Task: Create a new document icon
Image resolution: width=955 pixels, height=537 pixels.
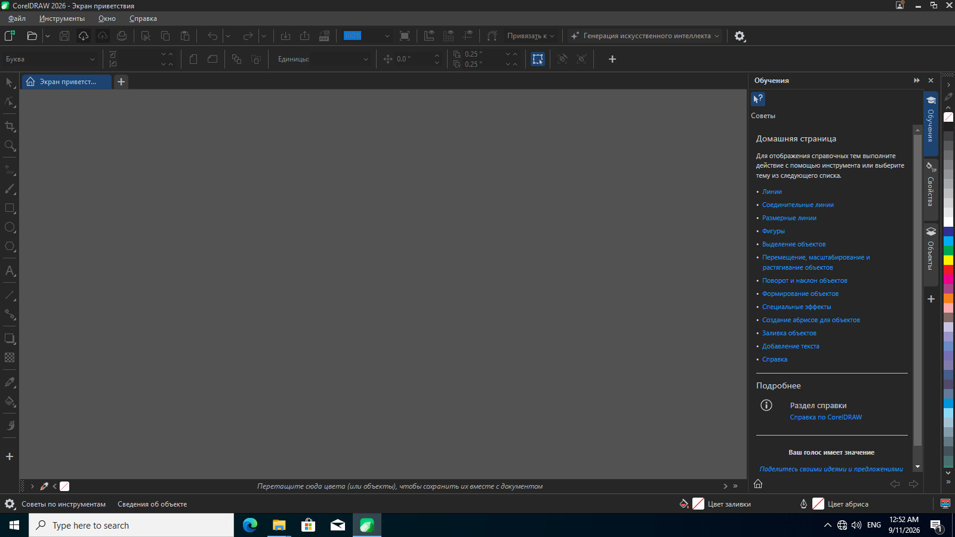Action: pyautogui.click(x=10, y=36)
